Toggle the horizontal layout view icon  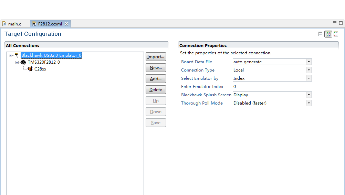point(328,34)
